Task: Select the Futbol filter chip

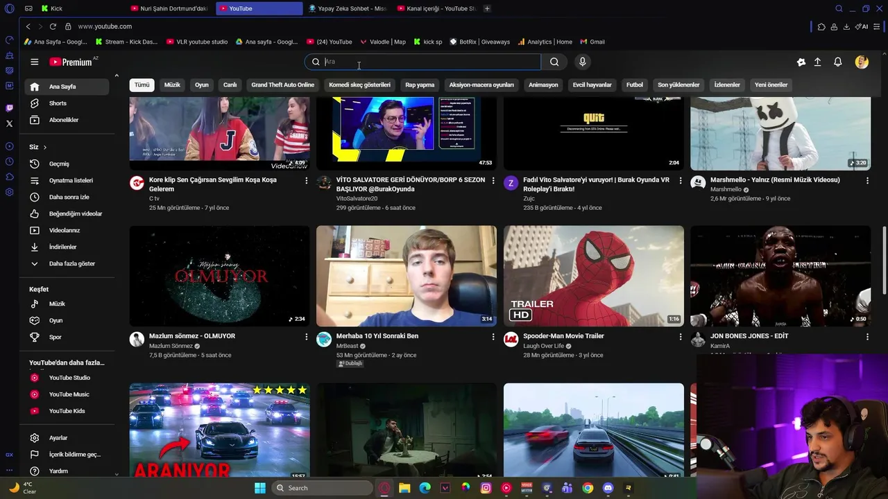Action: (x=635, y=85)
